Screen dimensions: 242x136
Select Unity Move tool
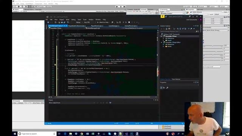tap(19, 7)
